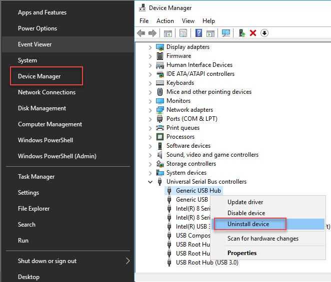Viewport: 331px width, 282px height.
Task: Click the red X Uninstall device icon
Action: [253, 33]
